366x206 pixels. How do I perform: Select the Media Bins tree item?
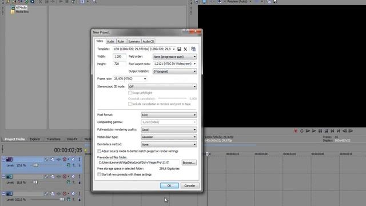click(22, 11)
